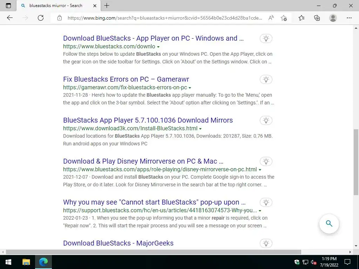This screenshot has width=359, height=269.
Task: Click lightbulb icon for MajorGeeks result
Action: click(x=266, y=243)
